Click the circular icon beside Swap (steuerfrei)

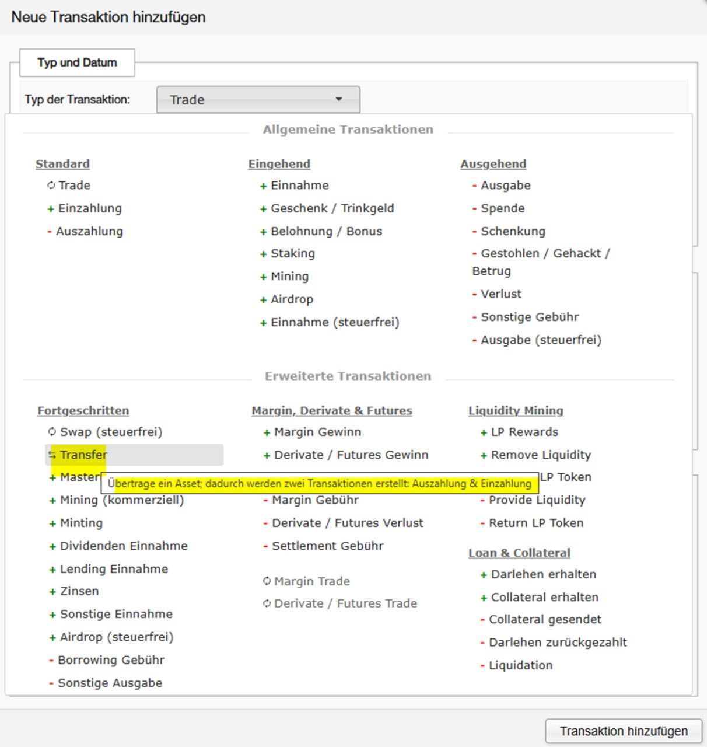[52, 432]
